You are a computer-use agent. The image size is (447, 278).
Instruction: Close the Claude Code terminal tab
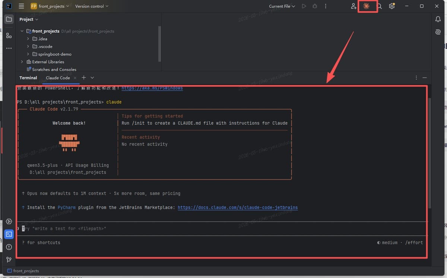click(x=75, y=78)
